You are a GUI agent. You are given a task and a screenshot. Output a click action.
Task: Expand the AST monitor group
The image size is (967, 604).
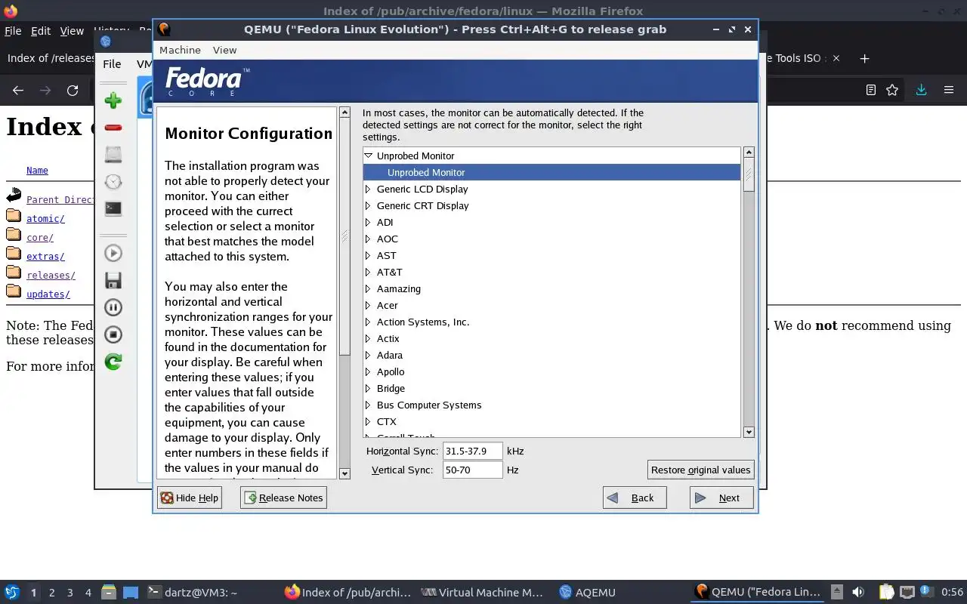(x=368, y=255)
